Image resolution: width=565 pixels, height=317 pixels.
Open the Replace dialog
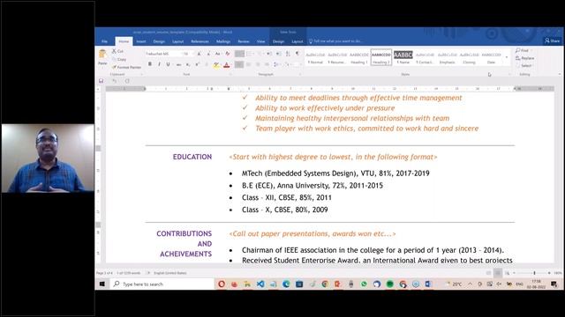pos(524,58)
